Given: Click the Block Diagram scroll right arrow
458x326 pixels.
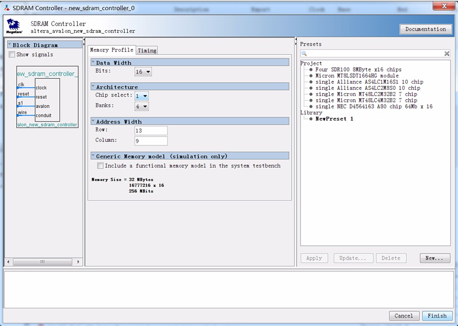Looking at the screenshot, I should 78,262.
